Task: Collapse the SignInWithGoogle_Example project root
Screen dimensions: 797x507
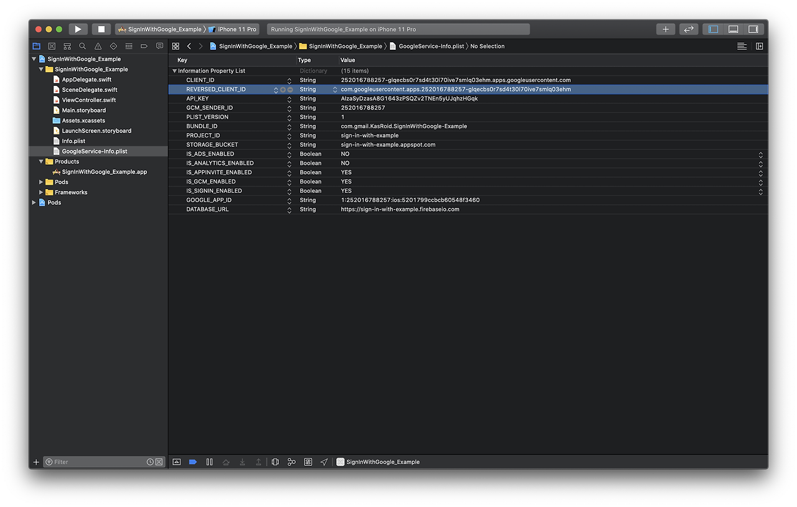Action: (x=34, y=59)
